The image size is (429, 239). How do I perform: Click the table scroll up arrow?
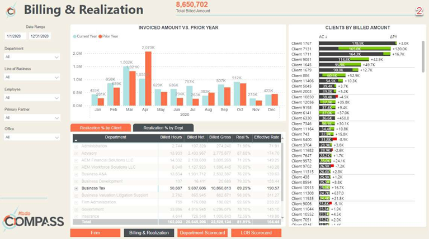point(283,137)
